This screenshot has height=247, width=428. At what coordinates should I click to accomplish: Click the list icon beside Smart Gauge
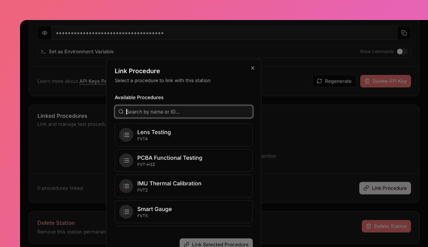(126, 212)
